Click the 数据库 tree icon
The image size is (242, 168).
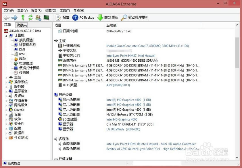click(11, 133)
